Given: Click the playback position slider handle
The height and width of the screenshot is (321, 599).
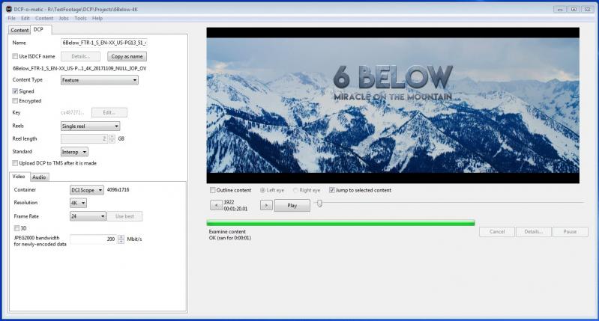Looking at the screenshot, I should pyautogui.click(x=320, y=204).
